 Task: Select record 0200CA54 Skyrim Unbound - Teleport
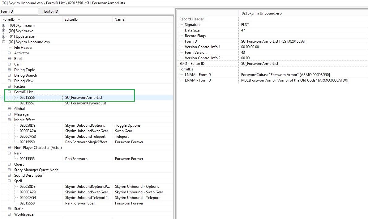click(x=87, y=198)
